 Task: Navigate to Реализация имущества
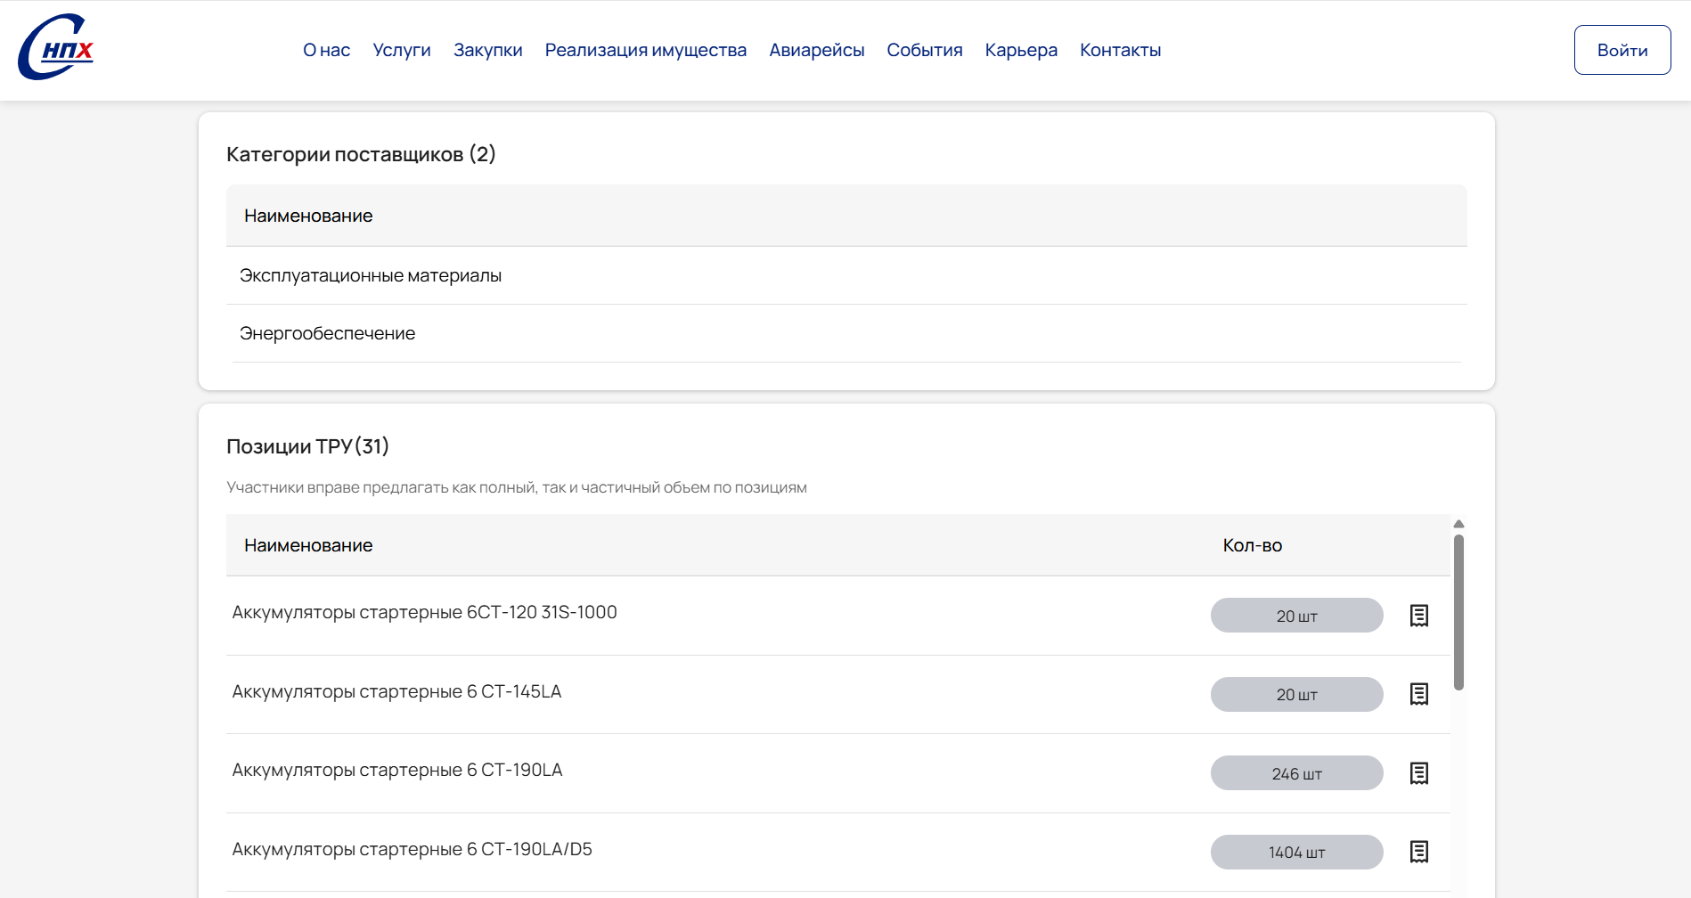point(646,50)
